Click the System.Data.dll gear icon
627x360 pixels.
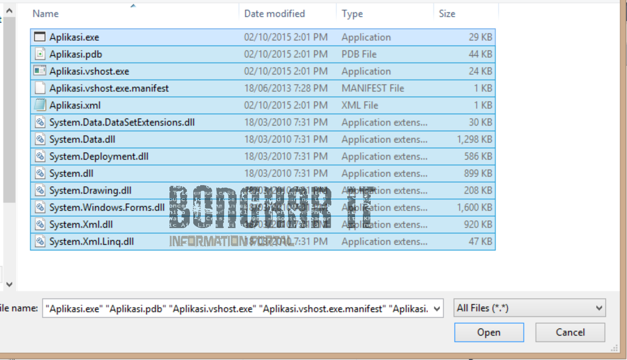tap(40, 139)
